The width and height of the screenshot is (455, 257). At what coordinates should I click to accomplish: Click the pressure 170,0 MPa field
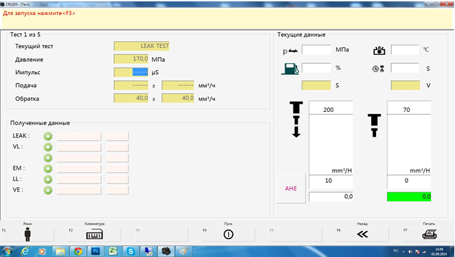[x=131, y=59]
